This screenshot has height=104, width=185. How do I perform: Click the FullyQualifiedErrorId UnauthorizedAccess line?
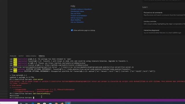[x=33, y=92]
